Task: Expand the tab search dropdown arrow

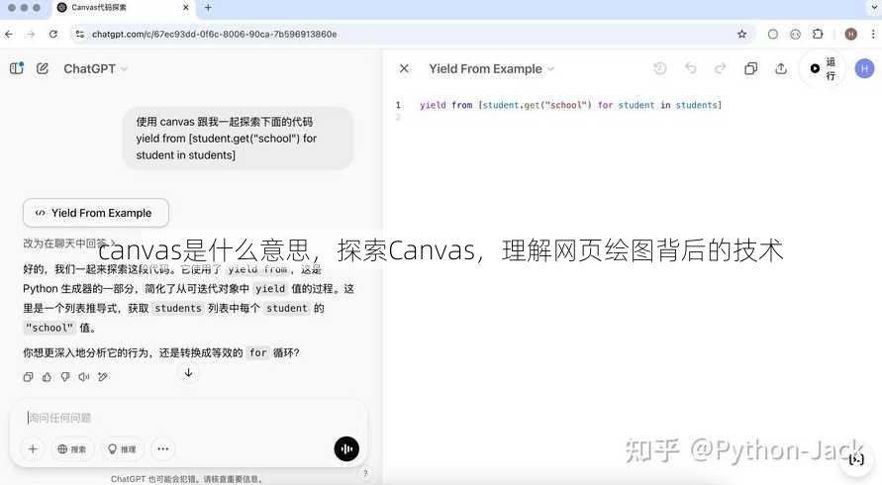Action: (875, 7)
